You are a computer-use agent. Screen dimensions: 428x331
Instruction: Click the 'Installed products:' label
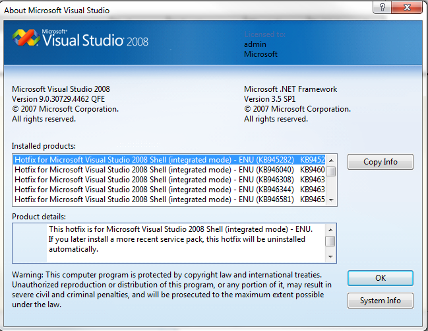click(44, 146)
